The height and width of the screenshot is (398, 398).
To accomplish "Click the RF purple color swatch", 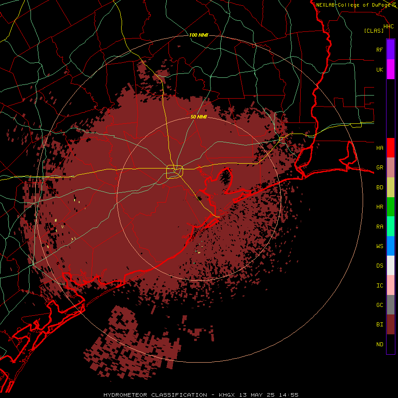I will (390, 50).
